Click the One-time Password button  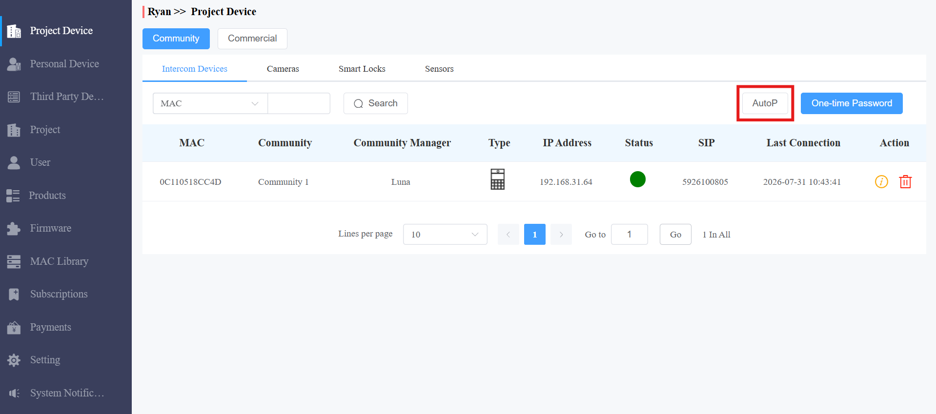pyautogui.click(x=852, y=103)
